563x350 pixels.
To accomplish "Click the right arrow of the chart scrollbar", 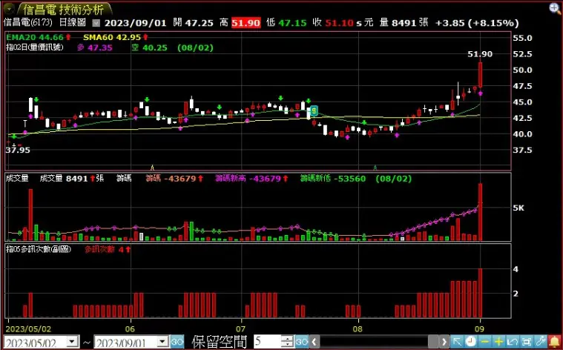I will (444, 341).
